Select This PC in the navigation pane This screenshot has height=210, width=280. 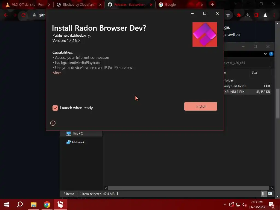click(81, 133)
